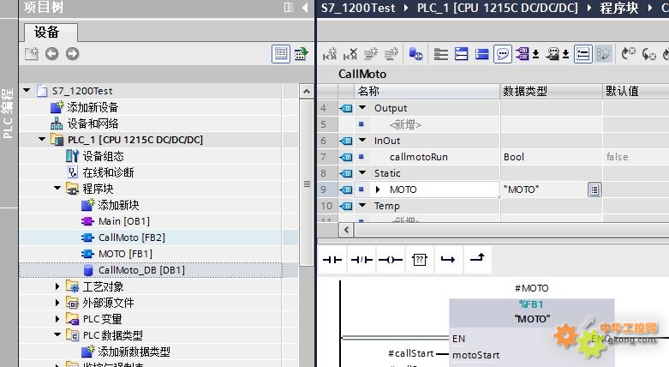Click the 名称 column header
669x367 pixels.
pyautogui.click(x=427, y=91)
